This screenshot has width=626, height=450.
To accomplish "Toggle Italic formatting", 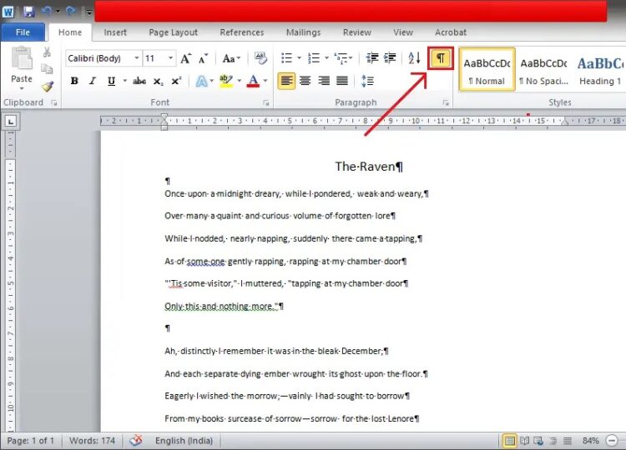I will pos(91,81).
